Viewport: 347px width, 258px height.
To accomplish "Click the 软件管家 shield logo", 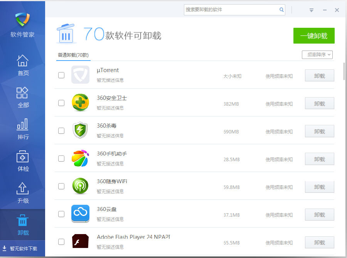I will (x=22, y=19).
